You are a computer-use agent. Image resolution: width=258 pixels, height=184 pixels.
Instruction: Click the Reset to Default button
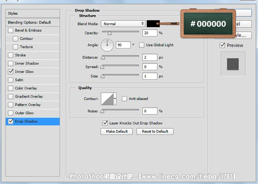pyautogui.click(x=155, y=131)
